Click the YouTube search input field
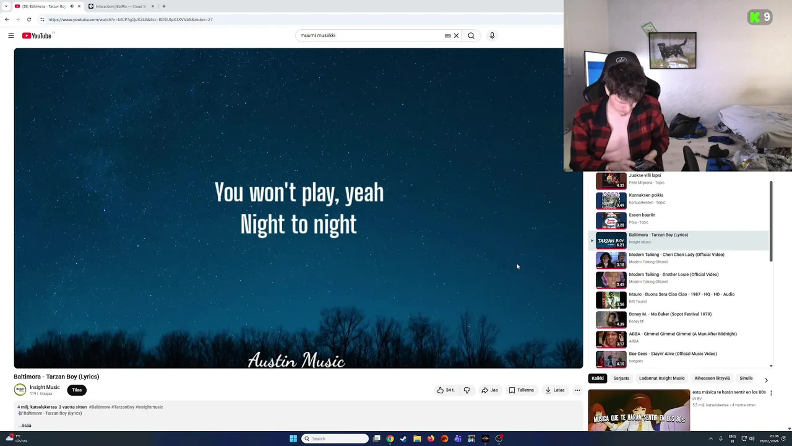 coord(370,35)
